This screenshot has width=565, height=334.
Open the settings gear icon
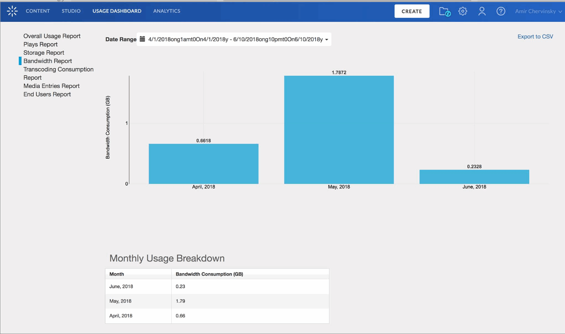tap(462, 11)
